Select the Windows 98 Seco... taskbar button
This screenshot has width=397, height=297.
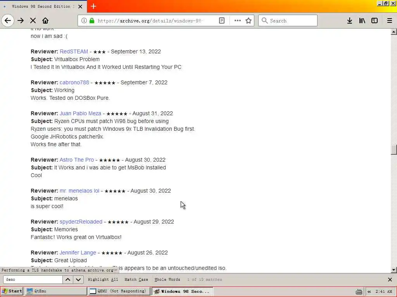[x=182, y=291]
